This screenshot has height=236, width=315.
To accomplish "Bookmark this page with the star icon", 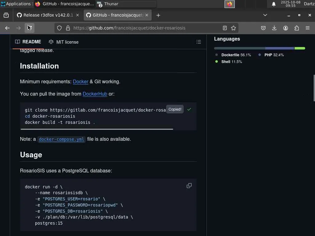I will click(233, 28).
